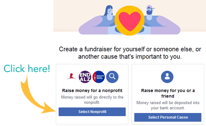
Task: Click the END ALZ purple logo
Action: point(85,77)
